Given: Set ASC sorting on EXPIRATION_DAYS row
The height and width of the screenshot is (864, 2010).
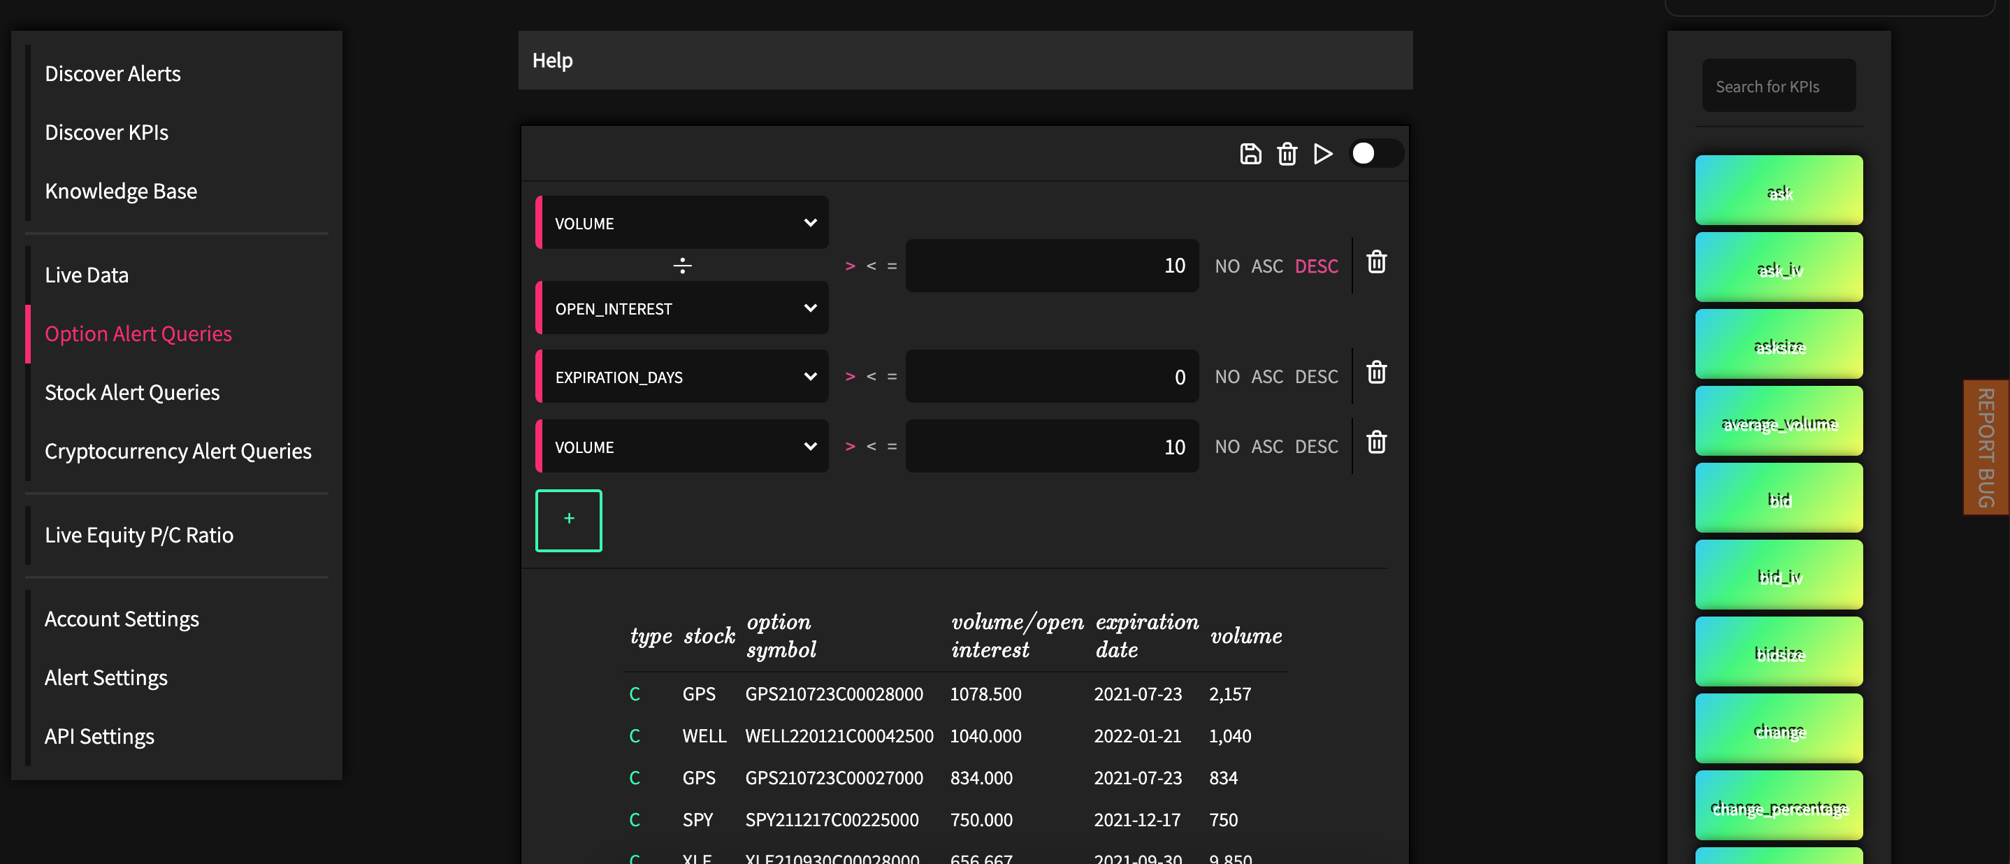Looking at the screenshot, I should tap(1267, 377).
